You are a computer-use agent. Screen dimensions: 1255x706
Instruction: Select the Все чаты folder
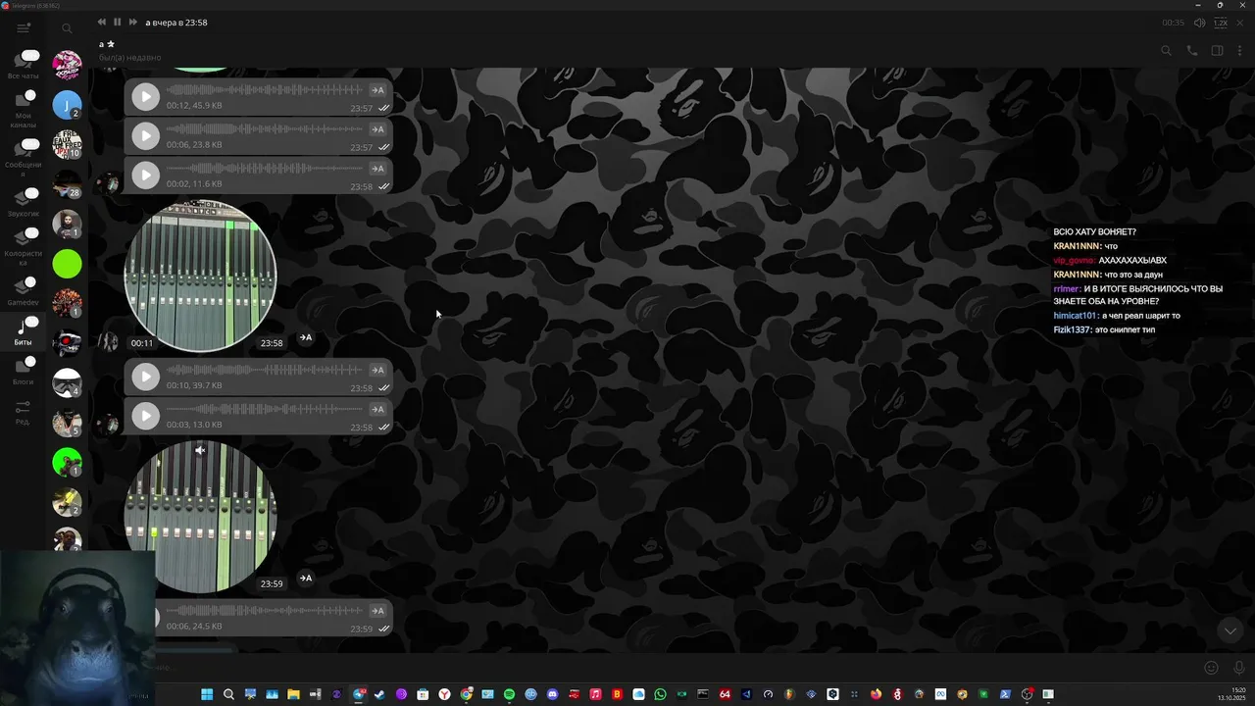pyautogui.click(x=24, y=65)
